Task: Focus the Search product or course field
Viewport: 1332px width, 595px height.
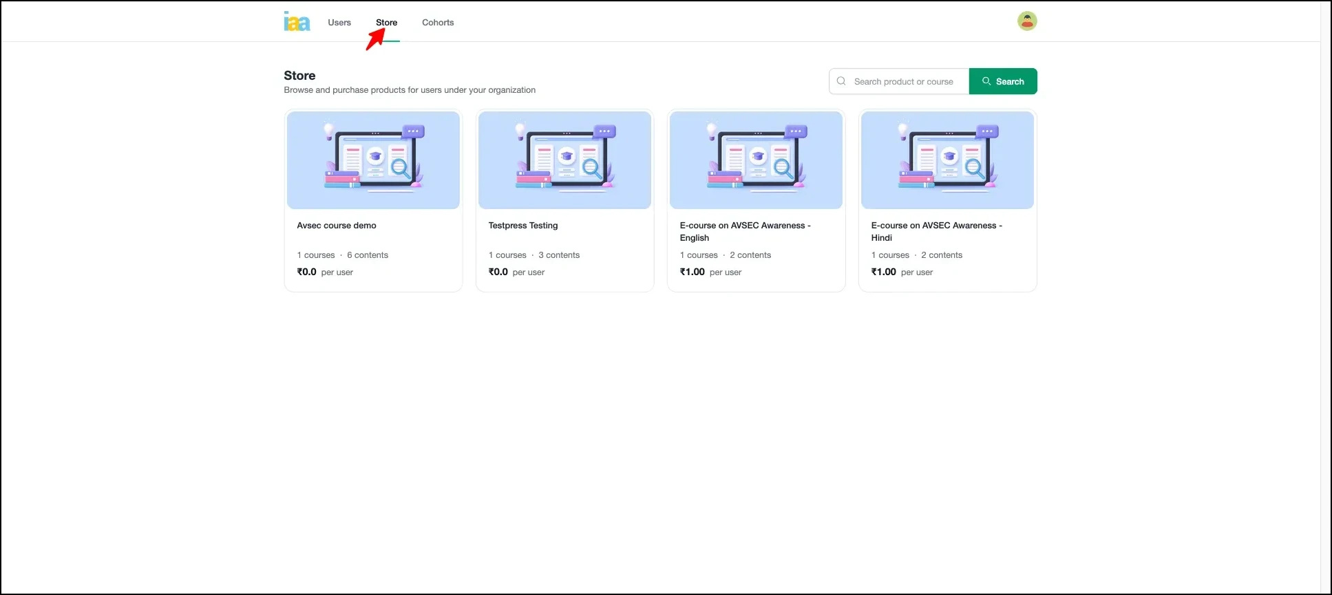Action: coord(904,81)
